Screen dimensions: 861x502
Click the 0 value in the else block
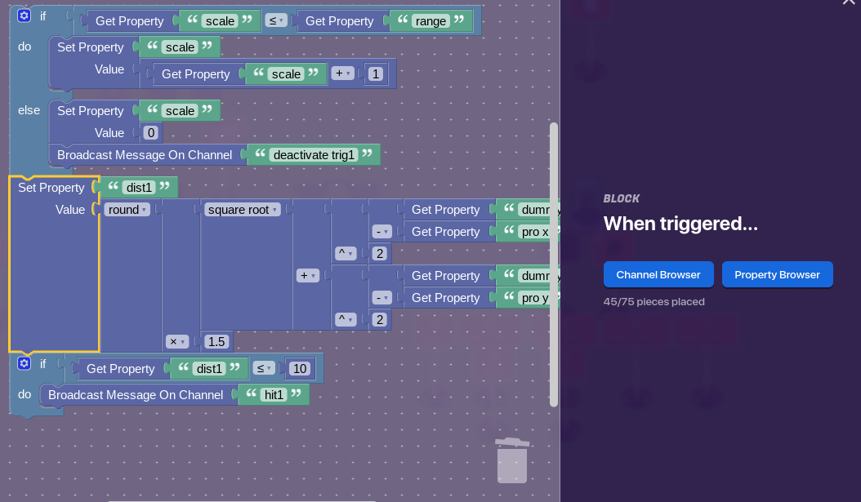pos(149,133)
